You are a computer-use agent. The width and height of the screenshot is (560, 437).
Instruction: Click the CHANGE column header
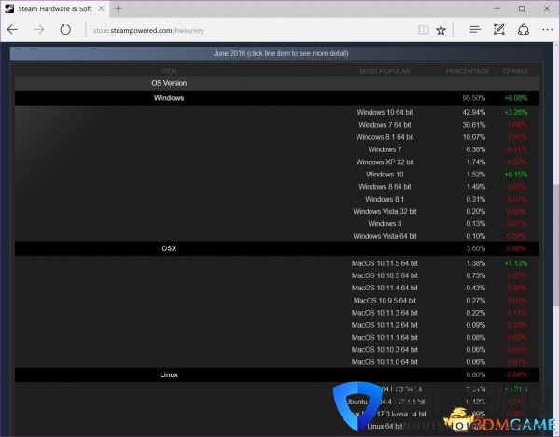coord(515,71)
